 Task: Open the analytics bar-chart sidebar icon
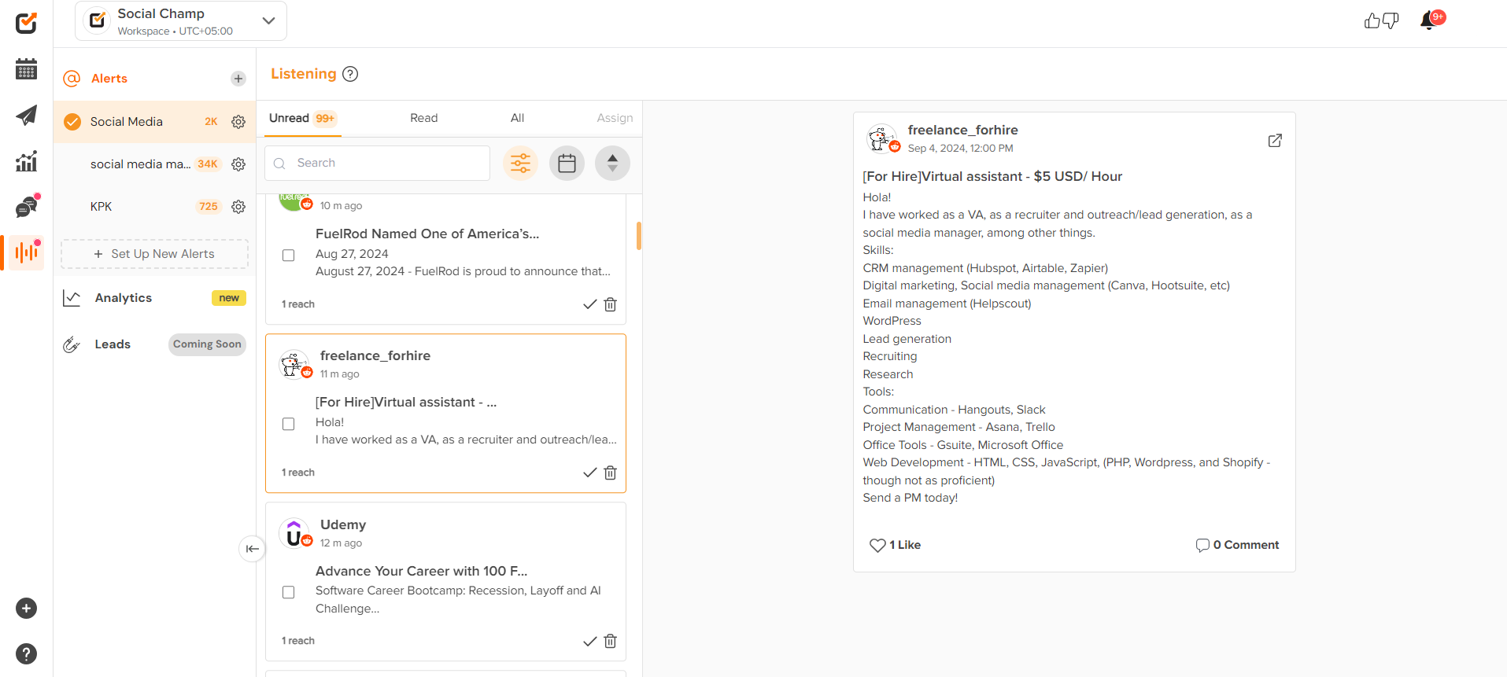[26, 161]
